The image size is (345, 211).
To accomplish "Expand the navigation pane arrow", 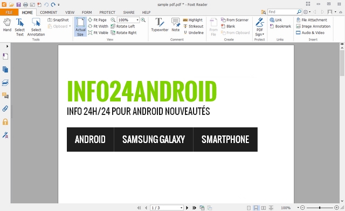I will pyautogui.click(x=7, y=46).
